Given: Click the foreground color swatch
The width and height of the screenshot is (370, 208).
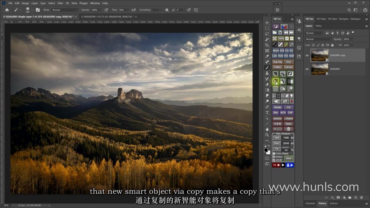Looking at the screenshot, I should pyautogui.click(x=266, y=150).
